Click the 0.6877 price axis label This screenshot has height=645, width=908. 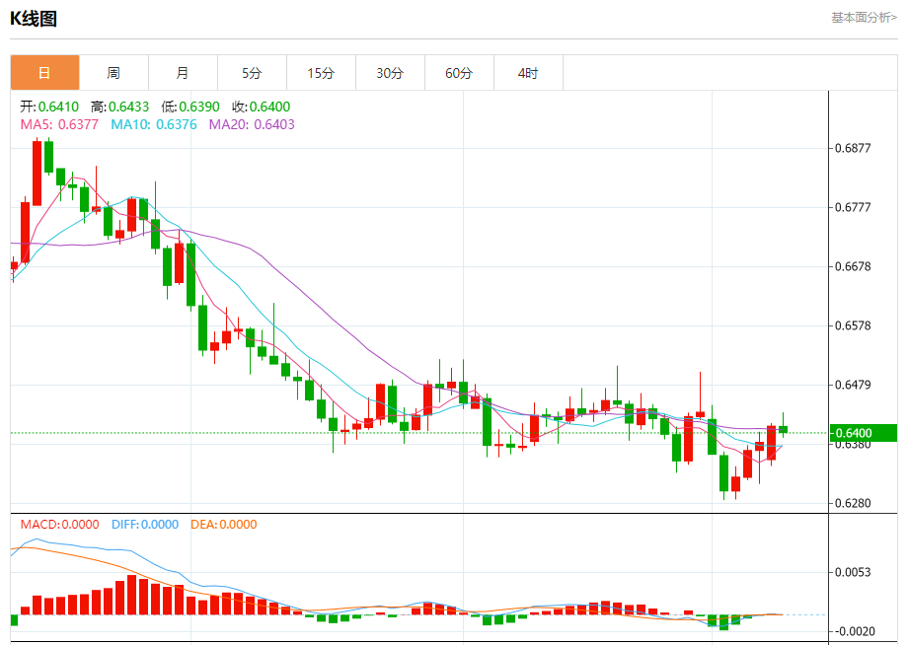point(853,148)
